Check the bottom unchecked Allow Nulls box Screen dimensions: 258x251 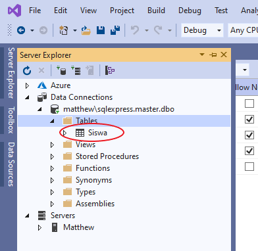(x=249, y=166)
